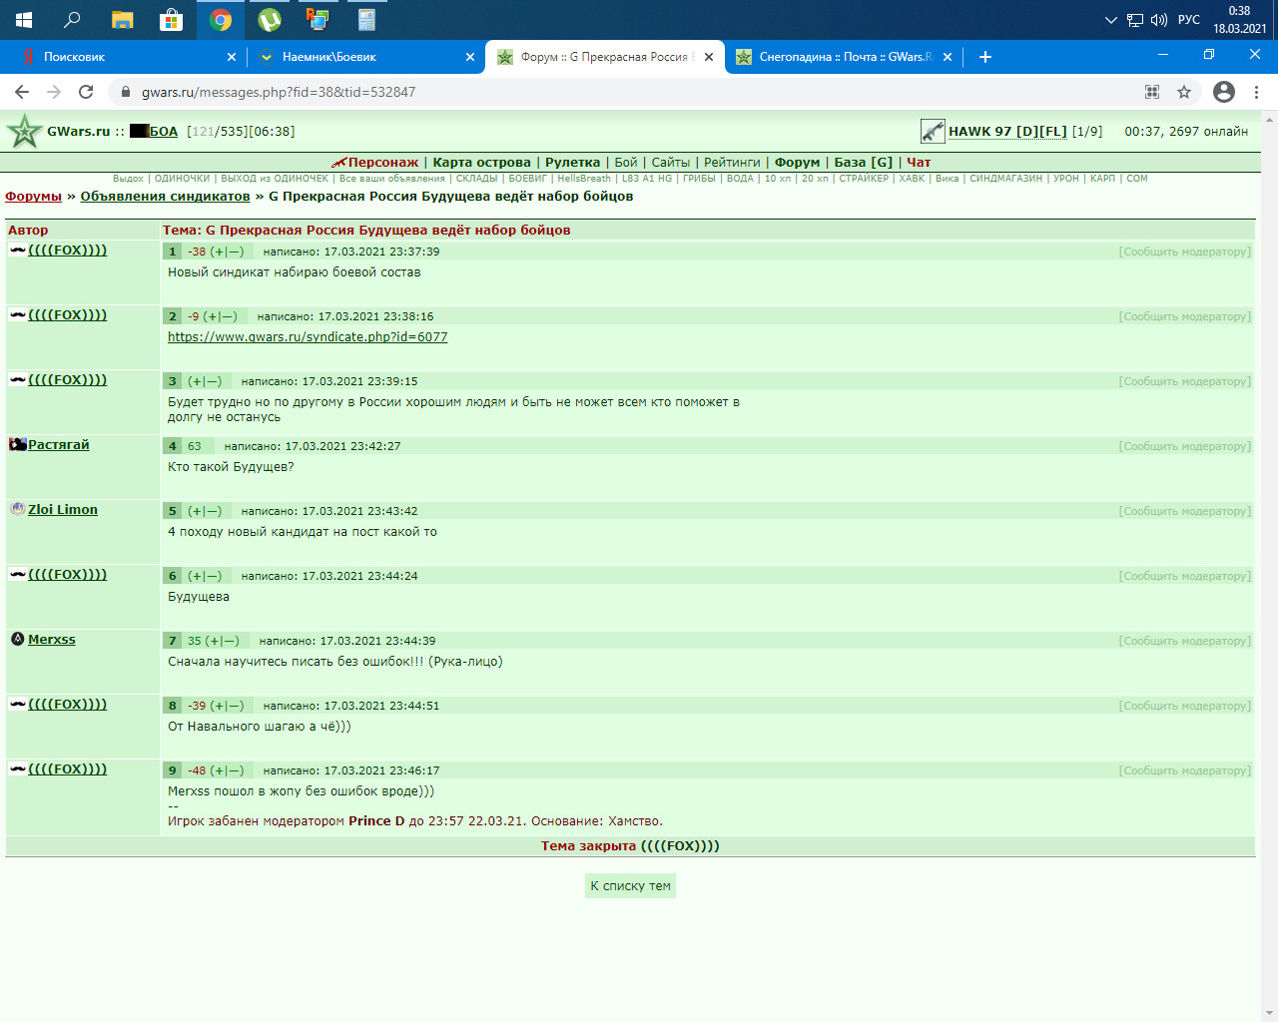
Task: Report message 4 to moderator
Action: pos(1184,446)
